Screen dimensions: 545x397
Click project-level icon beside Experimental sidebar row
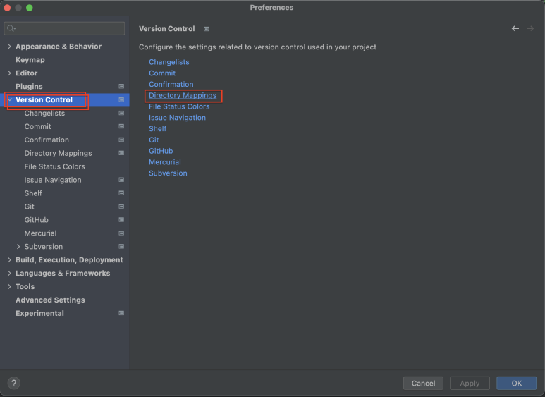click(x=121, y=313)
